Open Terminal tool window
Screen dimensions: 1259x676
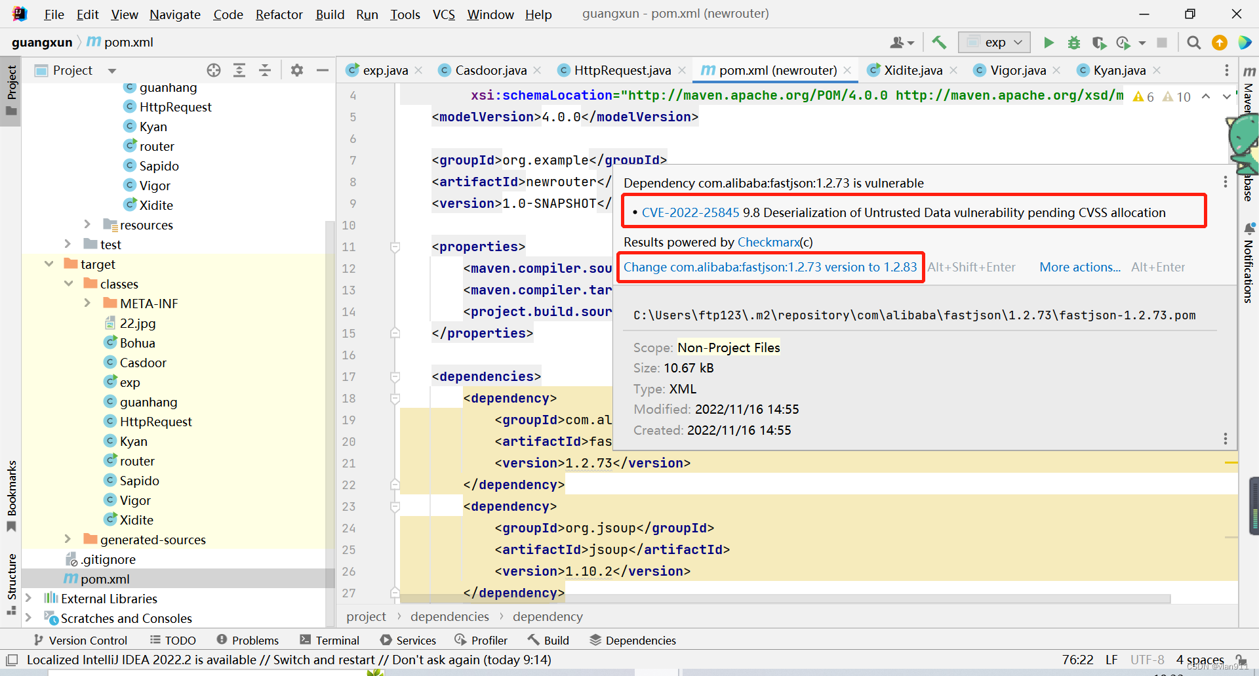330,640
